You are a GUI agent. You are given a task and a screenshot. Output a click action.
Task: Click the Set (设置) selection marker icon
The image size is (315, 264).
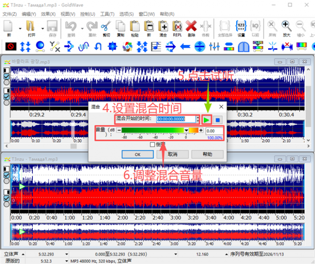coord(241,26)
